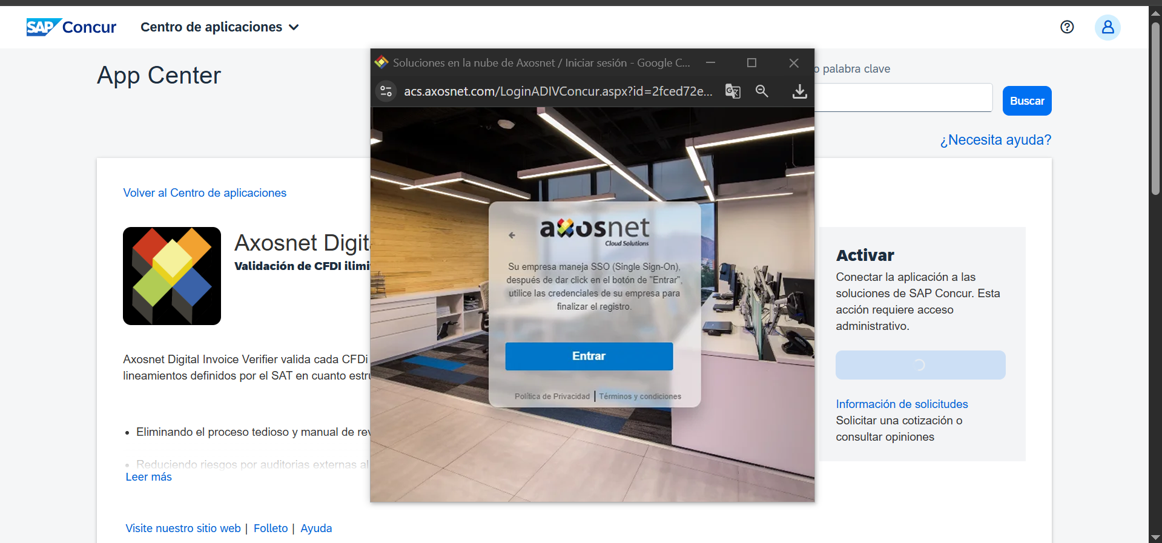Click the zoom magnifier icon in popup

click(x=762, y=91)
